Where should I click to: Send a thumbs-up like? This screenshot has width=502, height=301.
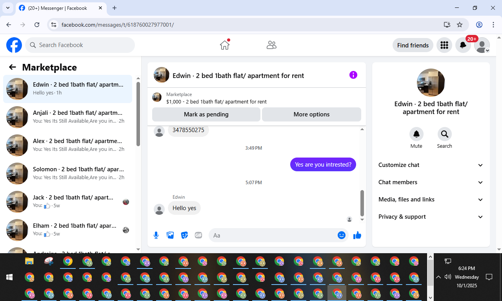tap(357, 235)
